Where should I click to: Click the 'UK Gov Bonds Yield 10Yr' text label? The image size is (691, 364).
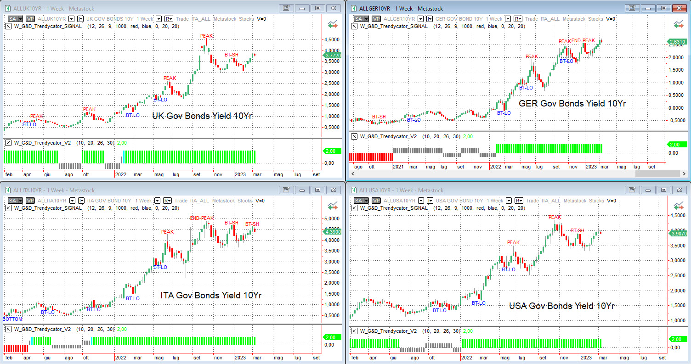[x=202, y=116]
